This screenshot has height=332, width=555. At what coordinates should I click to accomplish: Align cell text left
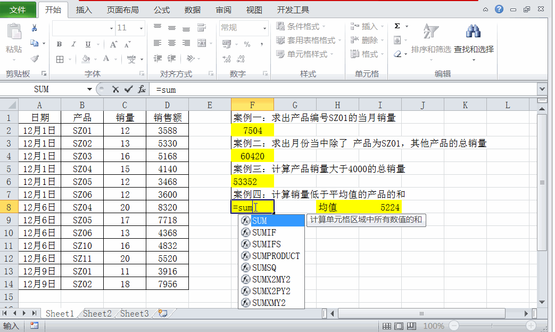pos(158,43)
